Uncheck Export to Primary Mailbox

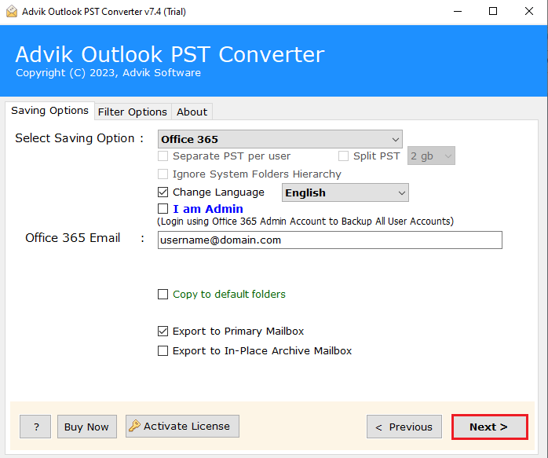(x=163, y=331)
